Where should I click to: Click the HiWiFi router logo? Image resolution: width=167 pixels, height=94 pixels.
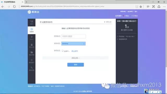click(x=33, y=12)
